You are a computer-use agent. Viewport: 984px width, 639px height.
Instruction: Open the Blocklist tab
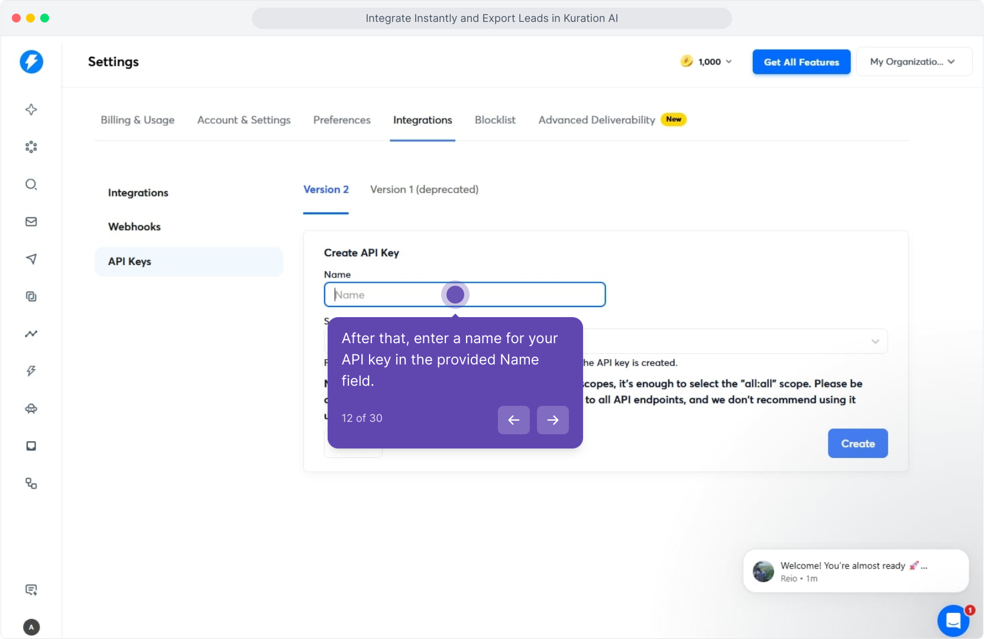pos(495,120)
